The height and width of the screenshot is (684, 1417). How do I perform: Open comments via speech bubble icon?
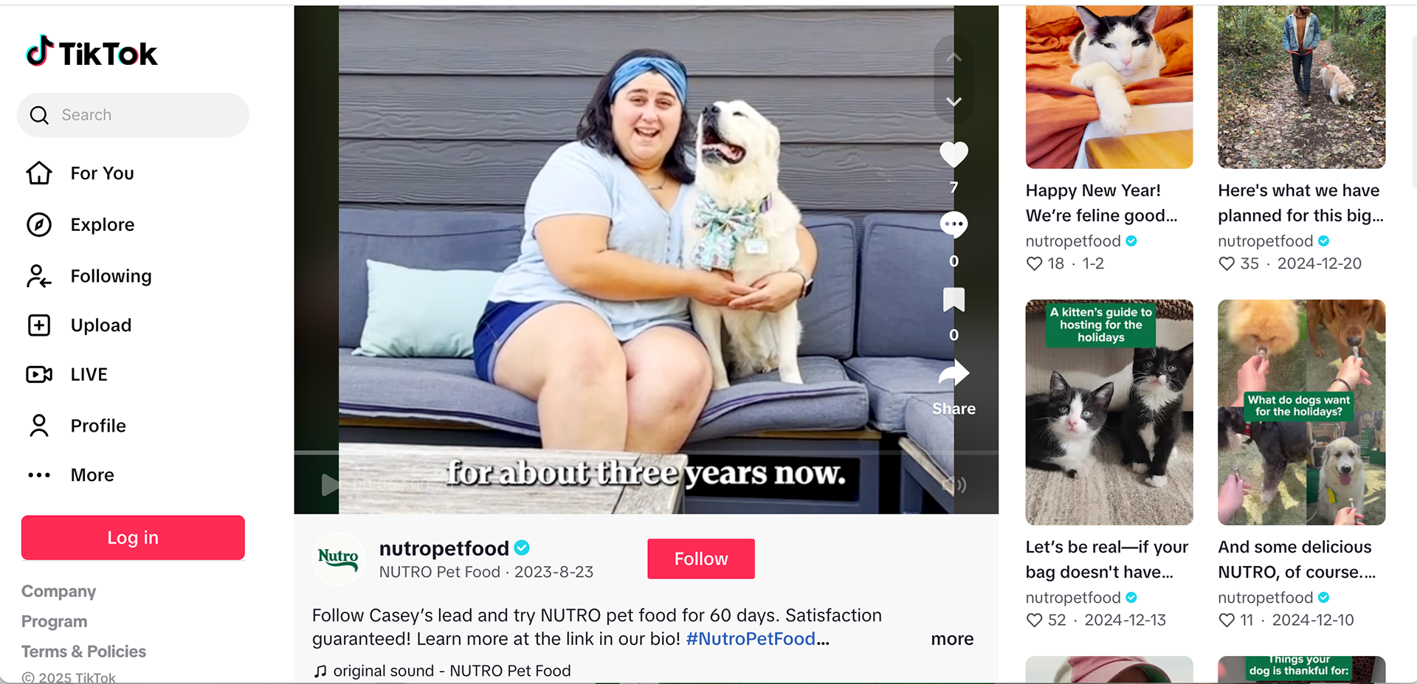click(x=954, y=224)
